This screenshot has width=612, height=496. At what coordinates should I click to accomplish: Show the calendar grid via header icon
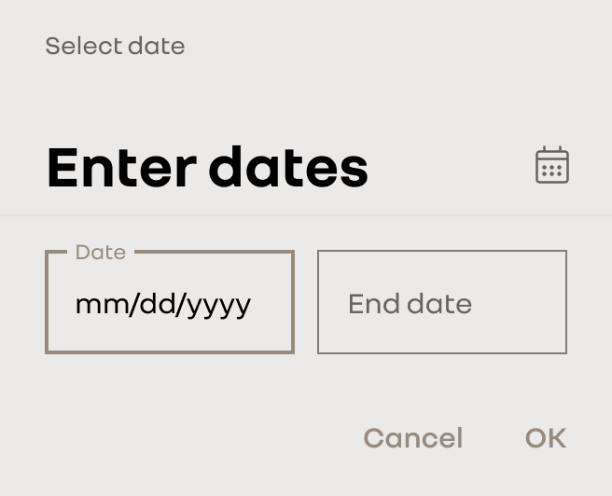tap(552, 165)
